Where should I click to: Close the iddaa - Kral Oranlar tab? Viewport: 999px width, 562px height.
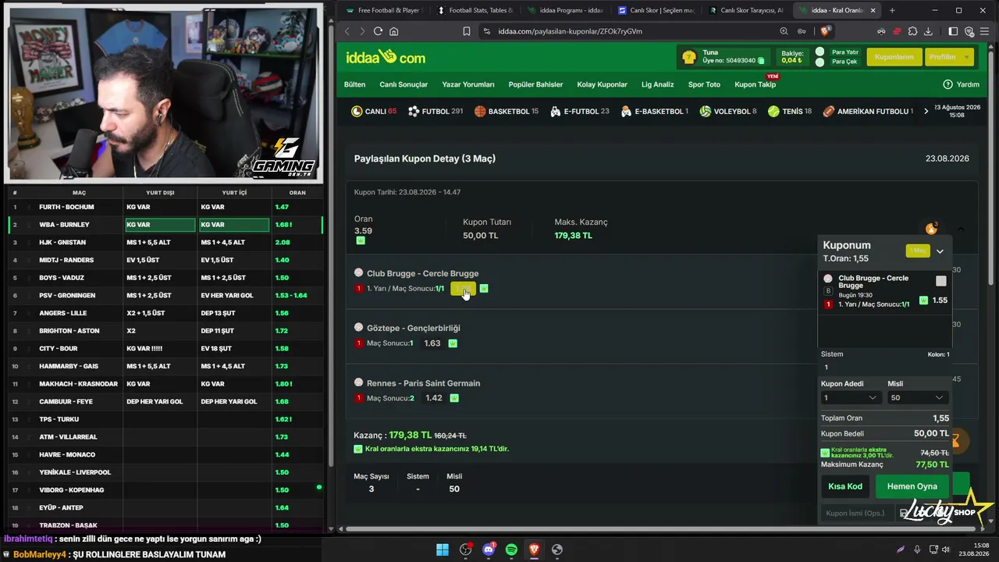coord(873,10)
